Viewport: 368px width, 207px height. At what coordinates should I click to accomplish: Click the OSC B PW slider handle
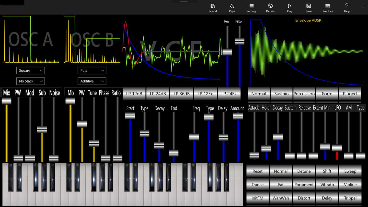point(82,124)
